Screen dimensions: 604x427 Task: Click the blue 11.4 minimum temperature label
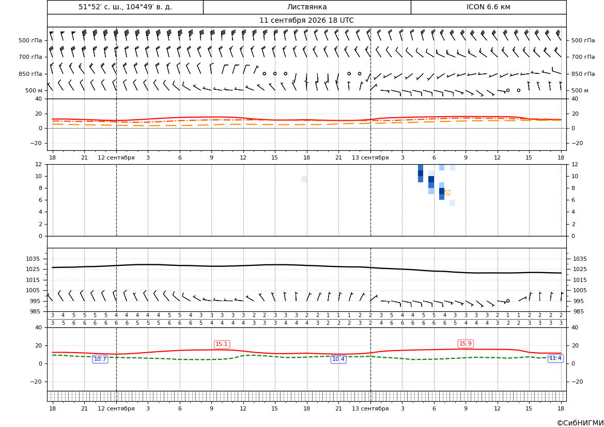(x=555, y=358)
